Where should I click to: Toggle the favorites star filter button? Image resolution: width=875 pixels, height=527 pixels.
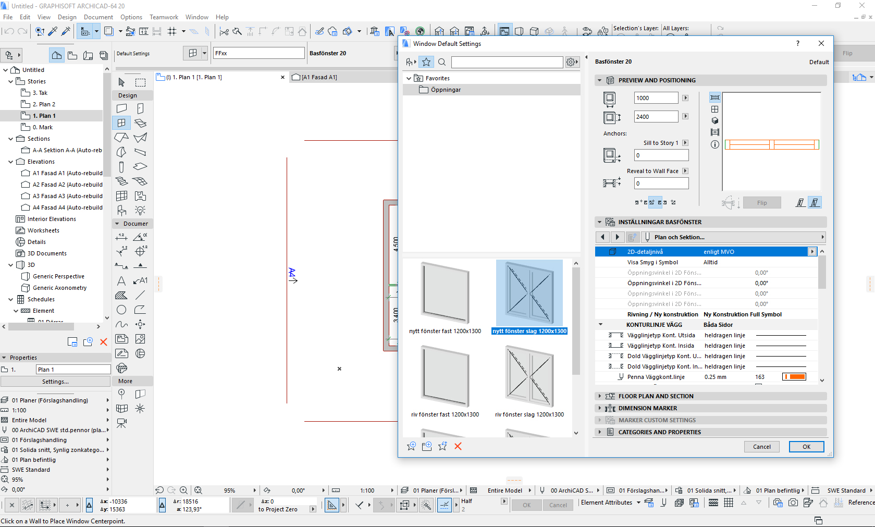tap(426, 63)
